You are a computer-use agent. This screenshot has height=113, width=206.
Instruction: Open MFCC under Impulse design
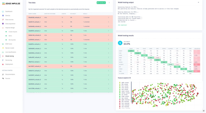[10, 36]
